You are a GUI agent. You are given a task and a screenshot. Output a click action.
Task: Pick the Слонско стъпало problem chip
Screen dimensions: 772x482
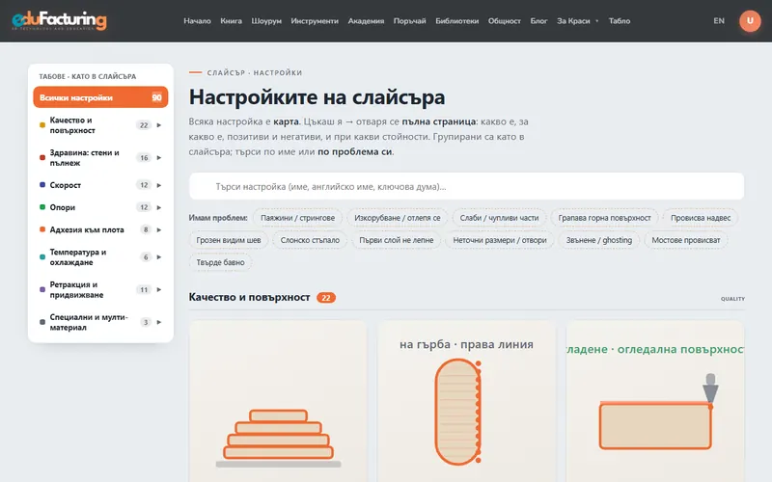click(310, 240)
